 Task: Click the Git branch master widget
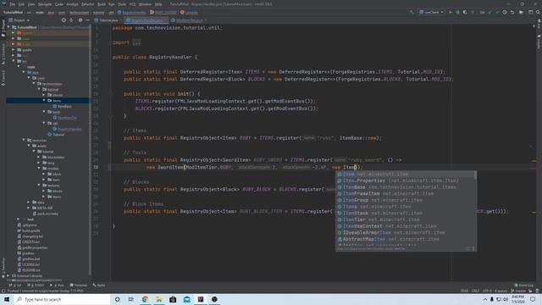(x=518, y=291)
